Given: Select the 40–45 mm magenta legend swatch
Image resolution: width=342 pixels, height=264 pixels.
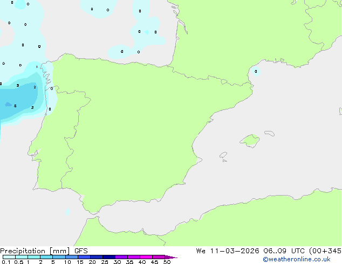Looking at the screenshot, I should click(146, 257).
